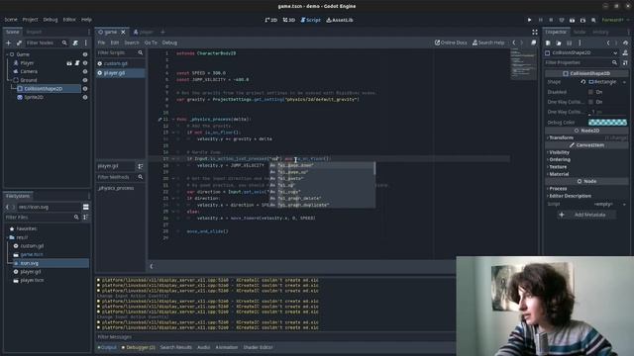The height and width of the screenshot is (356, 634).
Task: Open Player node's scene in editor icon
Action: point(69,63)
